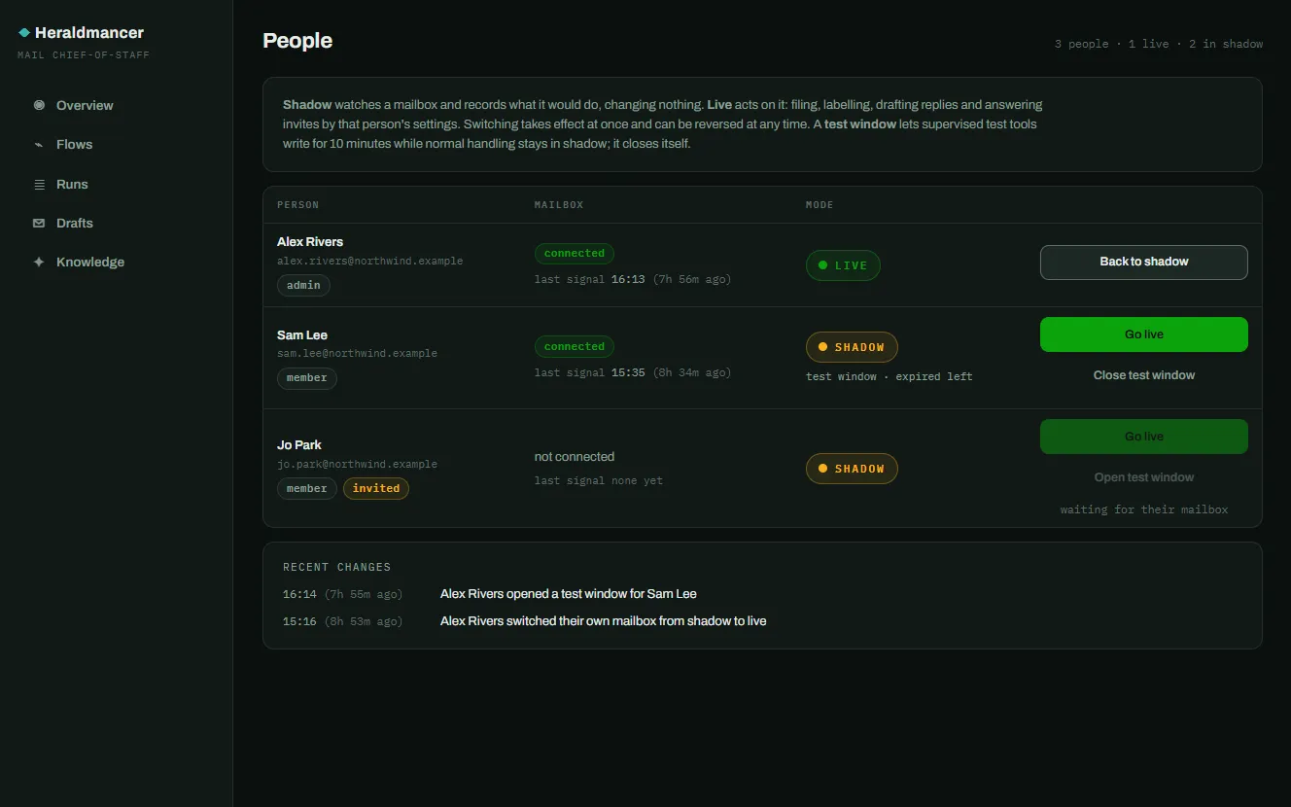Click jo.park@northwind.example email

pyautogui.click(x=357, y=465)
